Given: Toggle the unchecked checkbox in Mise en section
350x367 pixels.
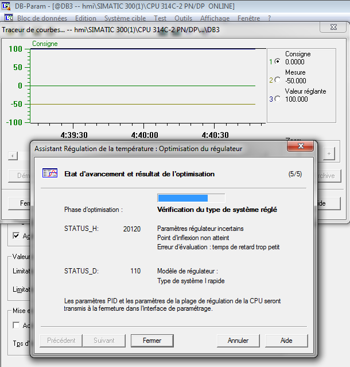Looking at the screenshot, I should (16, 325).
